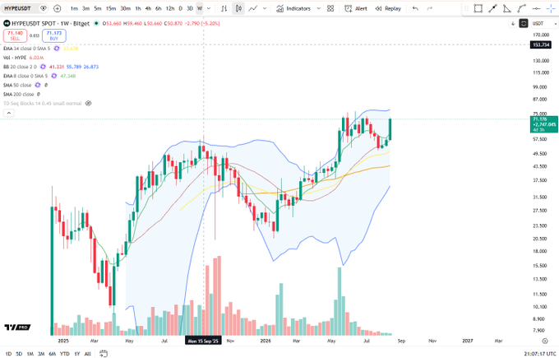Grab the floating drawing toolbar handle
Viewport: 559px width, 358px height.
point(466,8)
